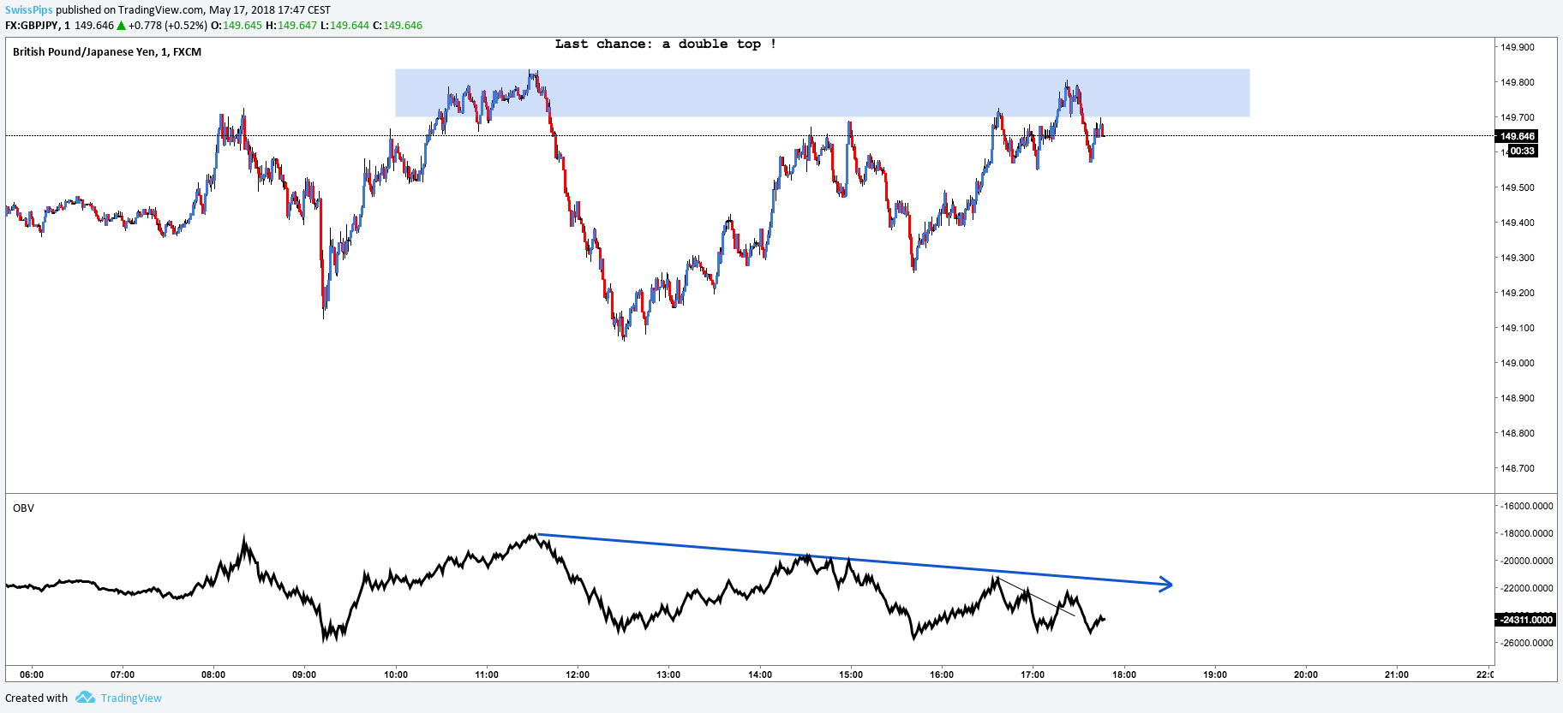Click the 149.500 price axis label
This screenshot has height=713, width=1563.
1517,187
